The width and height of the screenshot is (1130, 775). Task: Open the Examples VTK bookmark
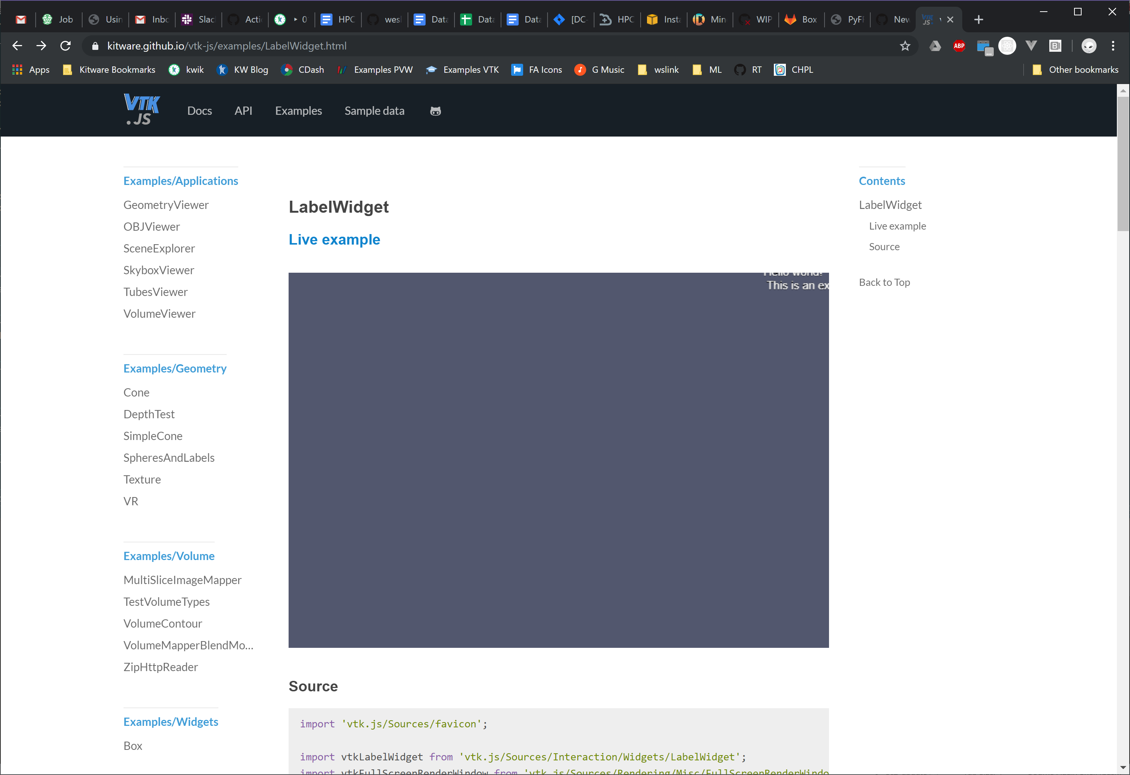(462, 69)
